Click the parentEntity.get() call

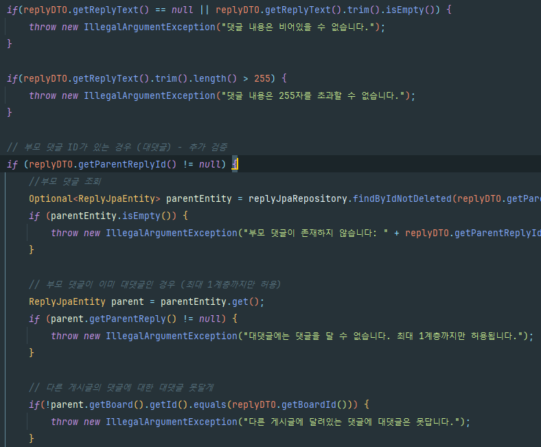pos(209,301)
